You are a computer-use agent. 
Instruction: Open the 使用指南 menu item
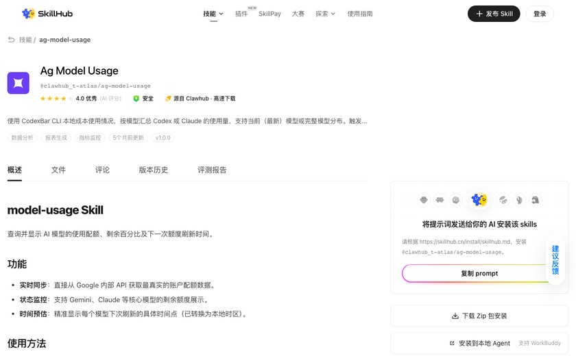pyautogui.click(x=360, y=14)
